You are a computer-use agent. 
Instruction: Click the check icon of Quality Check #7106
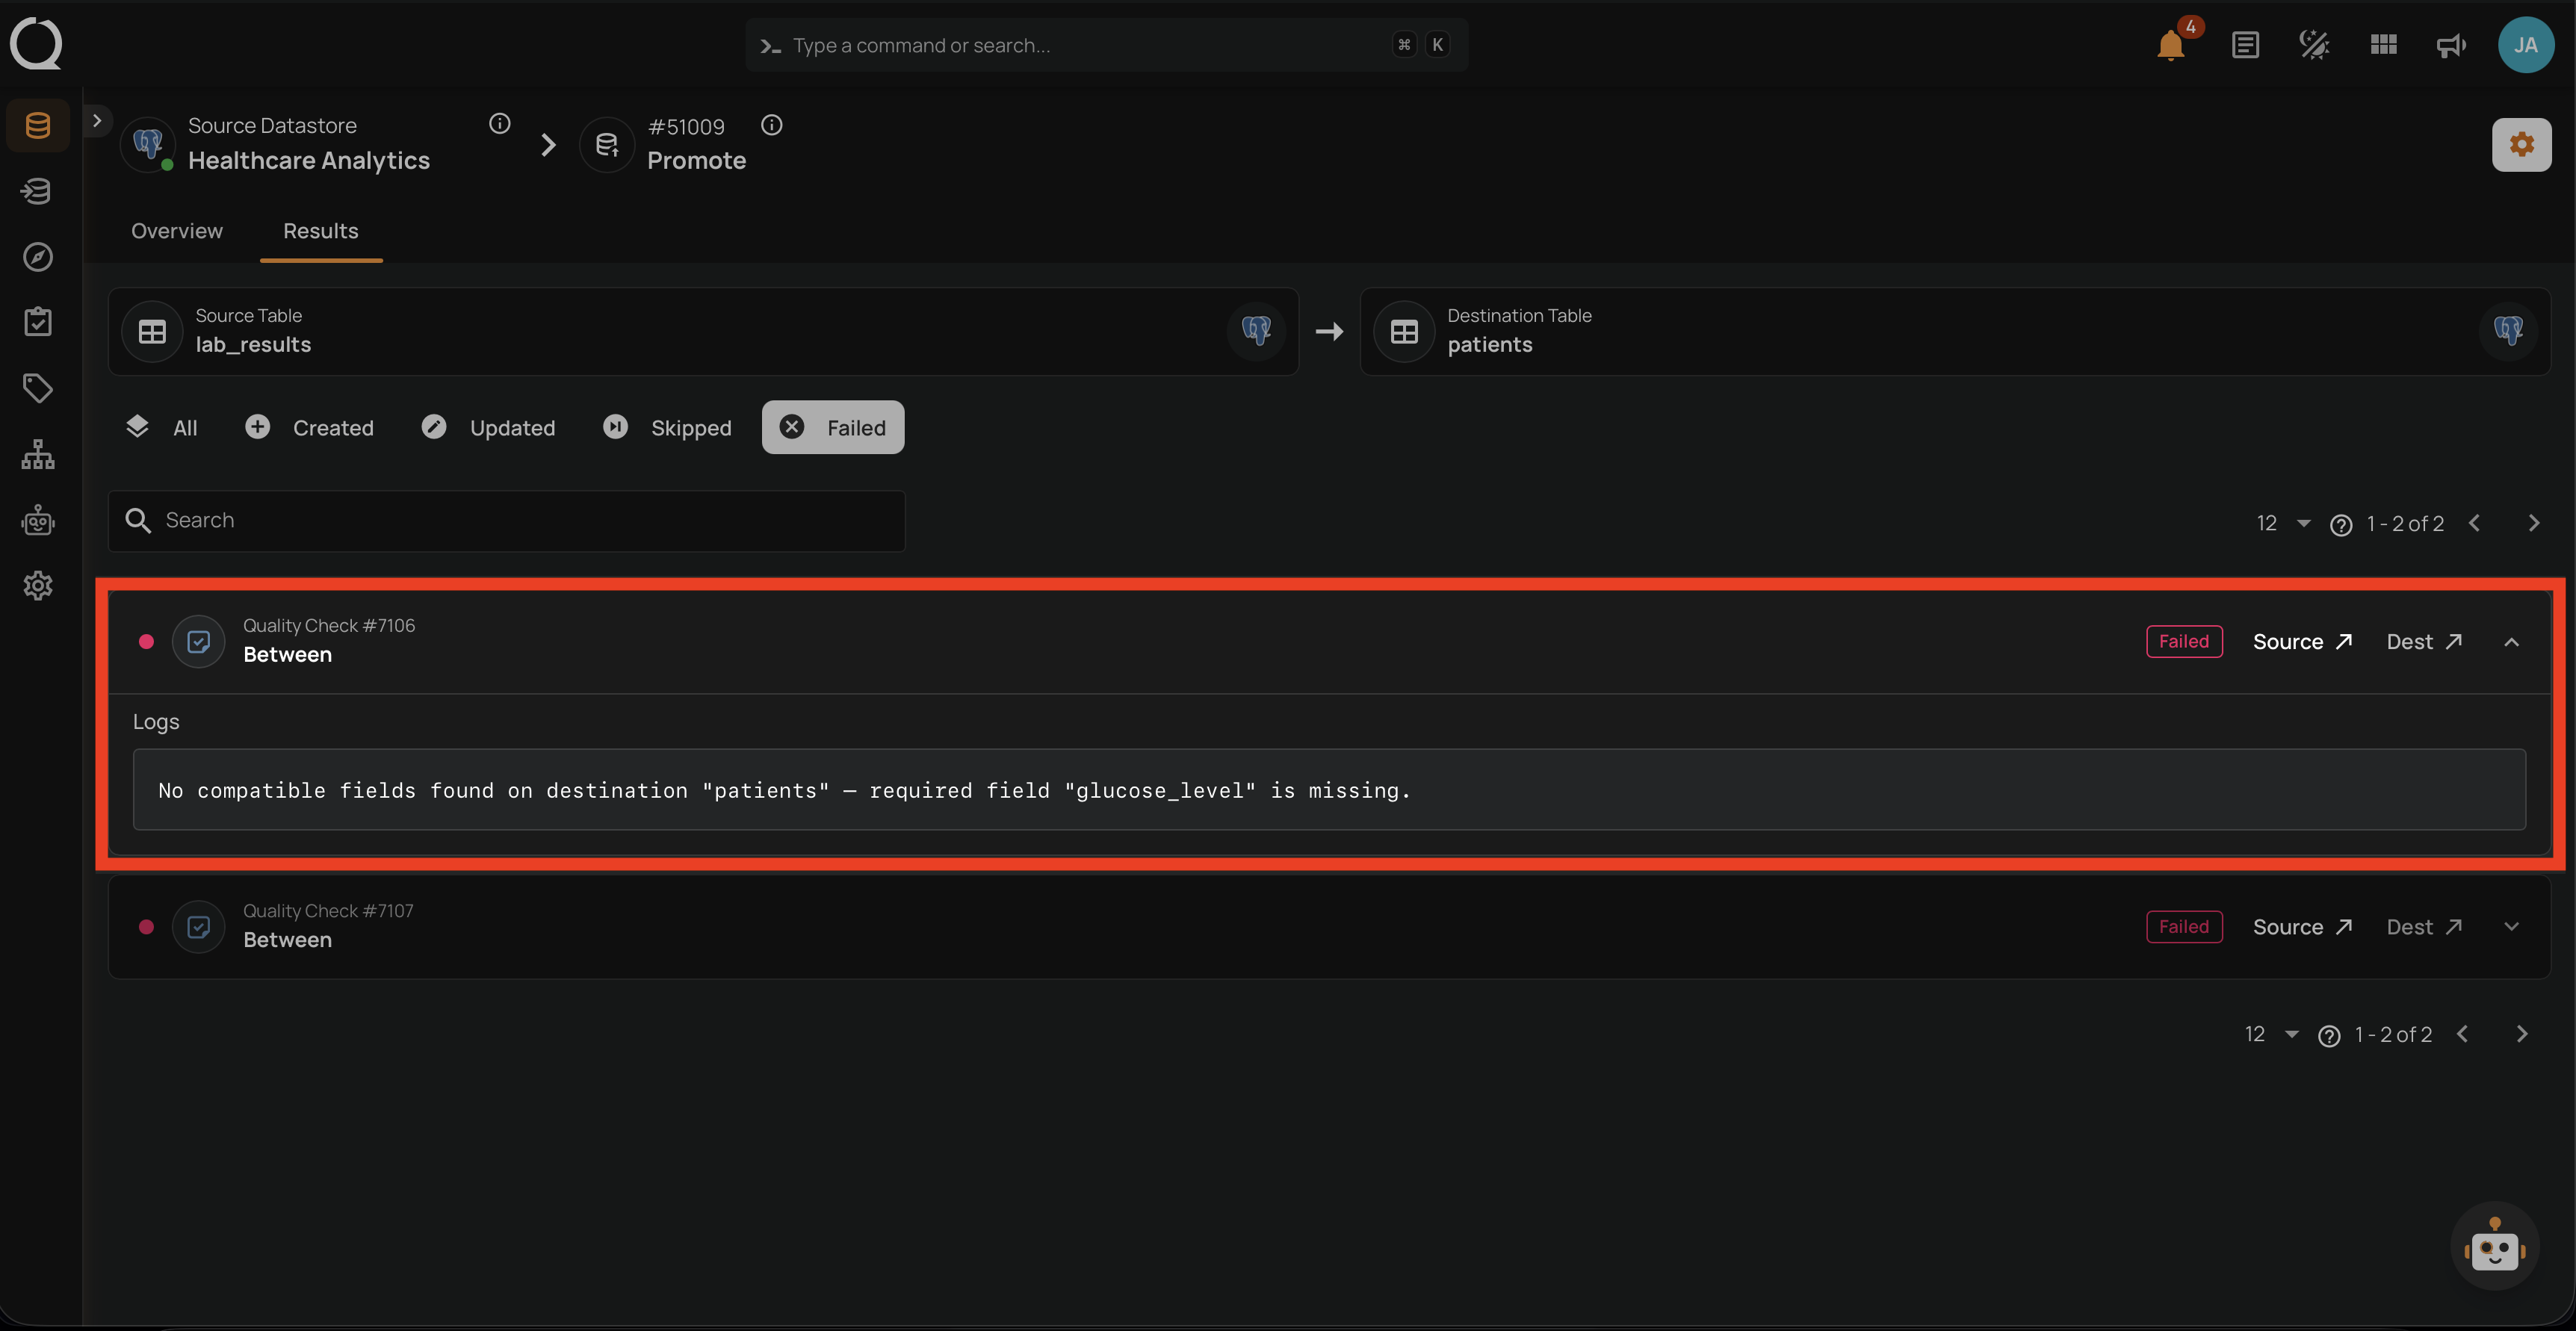199,642
